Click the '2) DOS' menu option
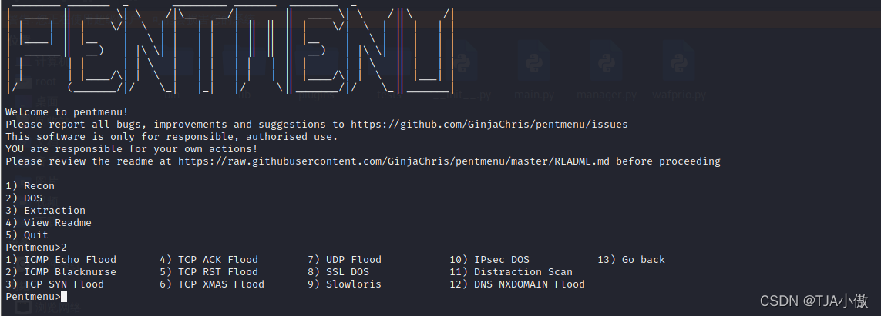The image size is (881, 316). click(24, 198)
